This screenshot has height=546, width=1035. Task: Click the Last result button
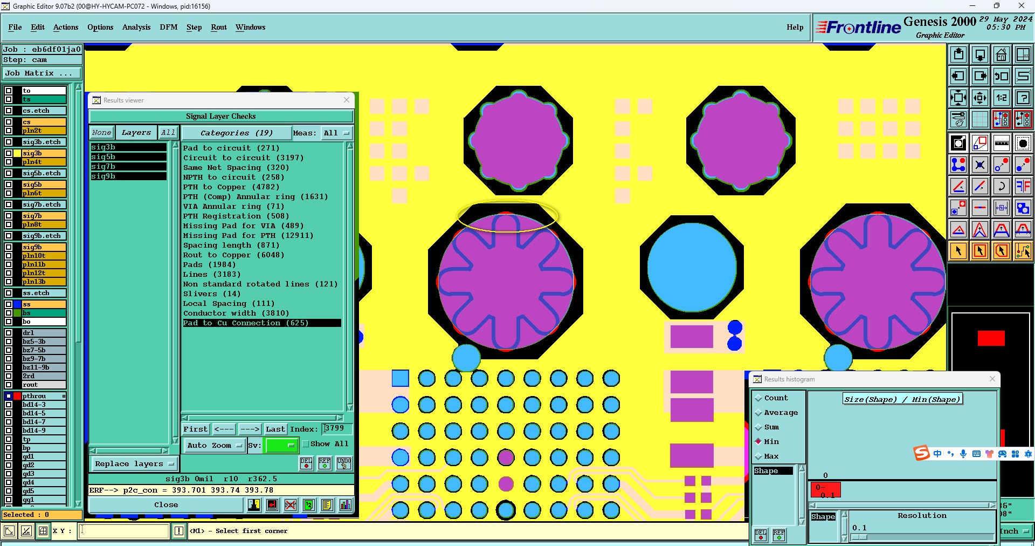pos(275,429)
